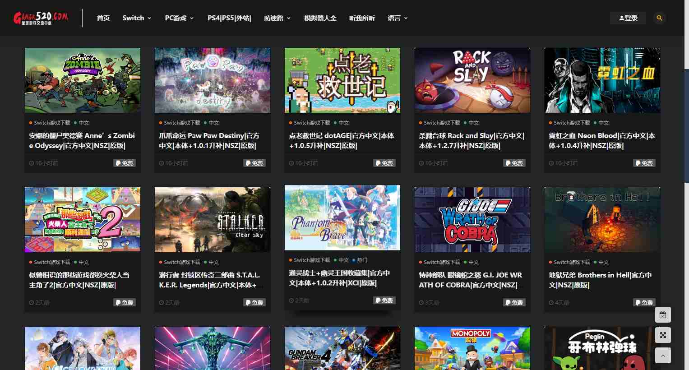Open the S.T.A.L.K.E.R. Clear Sky thumbnail
This screenshot has width=689, height=370.
pyautogui.click(x=212, y=220)
